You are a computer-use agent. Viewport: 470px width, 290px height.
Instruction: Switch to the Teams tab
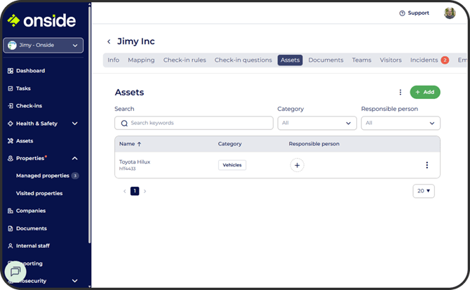(361, 60)
